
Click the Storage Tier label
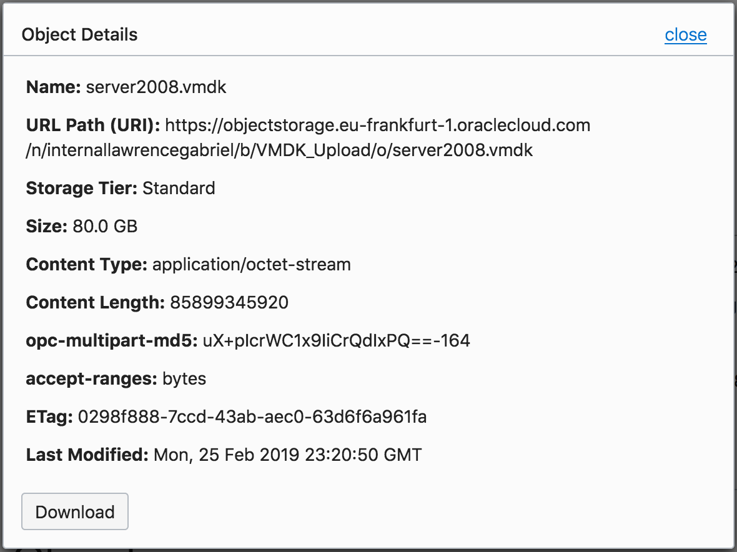(x=81, y=188)
